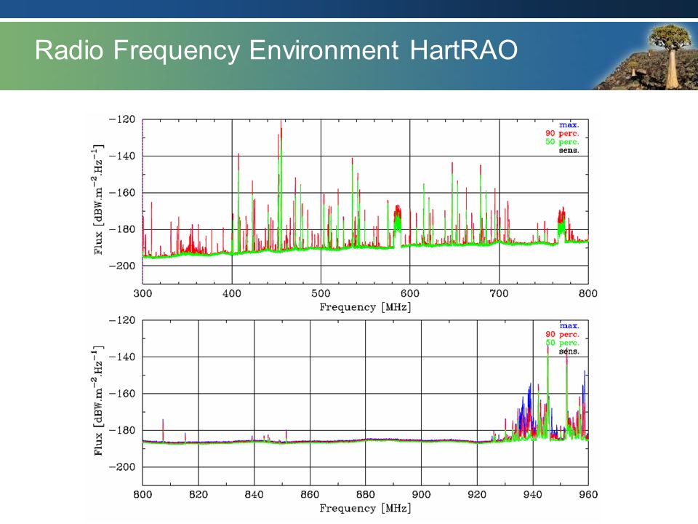
Task: Select the "Frequency [MHz]" axis title under the 800–960 chart
Action: click(x=365, y=508)
